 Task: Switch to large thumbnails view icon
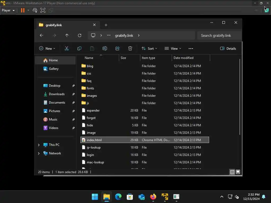[238, 172]
